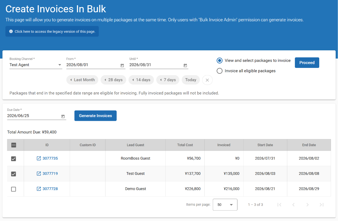This screenshot has width=338, height=221.
Task: Click the Invoiced column header
Action: point(224,145)
